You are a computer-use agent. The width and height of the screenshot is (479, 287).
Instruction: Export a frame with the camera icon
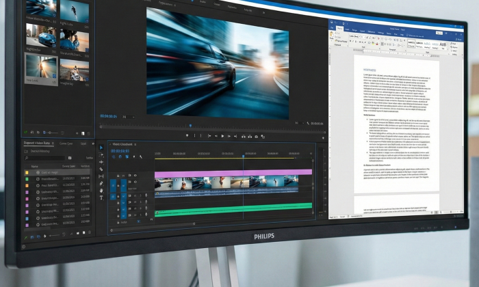tap(257, 137)
